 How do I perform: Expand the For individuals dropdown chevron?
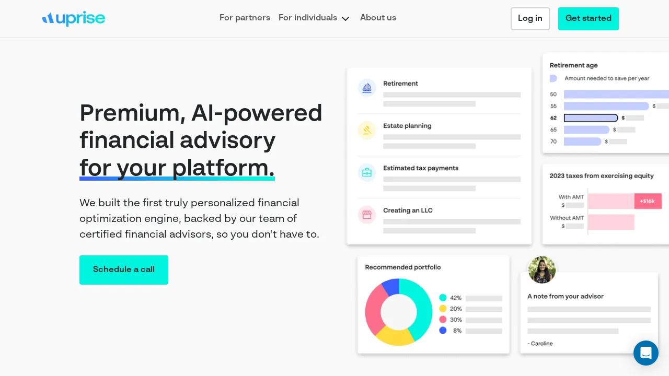pos(345,19)
